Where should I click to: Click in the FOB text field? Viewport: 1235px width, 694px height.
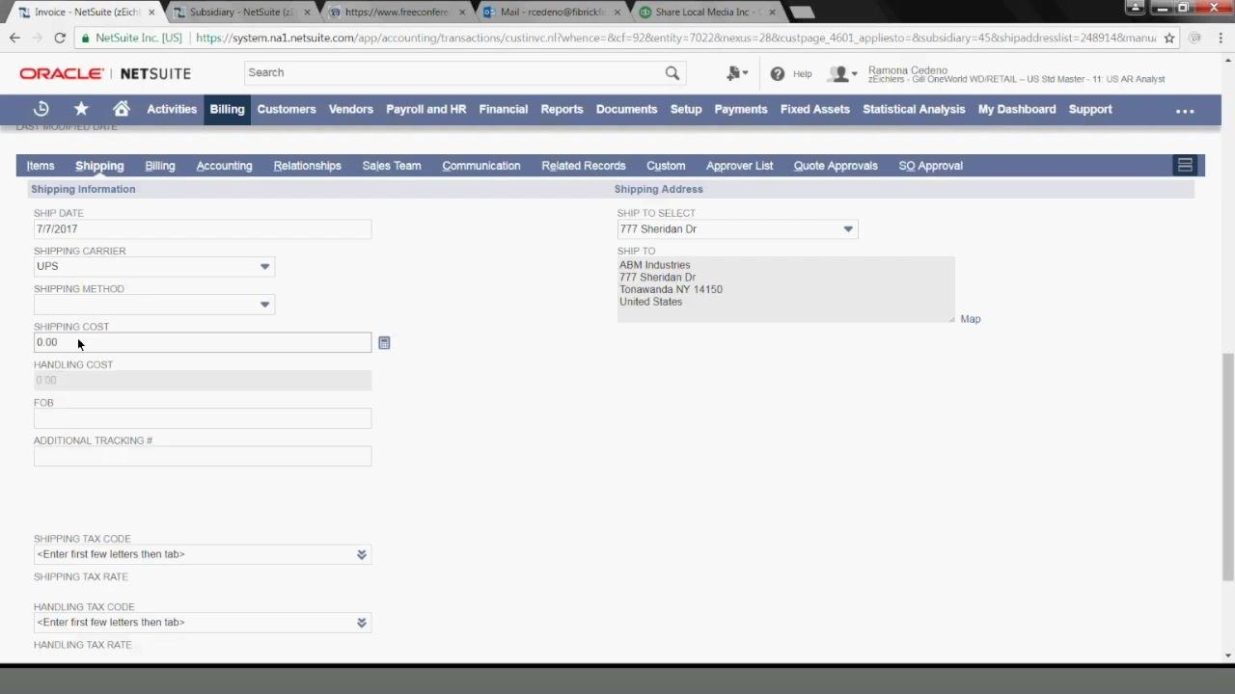(203, 418)
